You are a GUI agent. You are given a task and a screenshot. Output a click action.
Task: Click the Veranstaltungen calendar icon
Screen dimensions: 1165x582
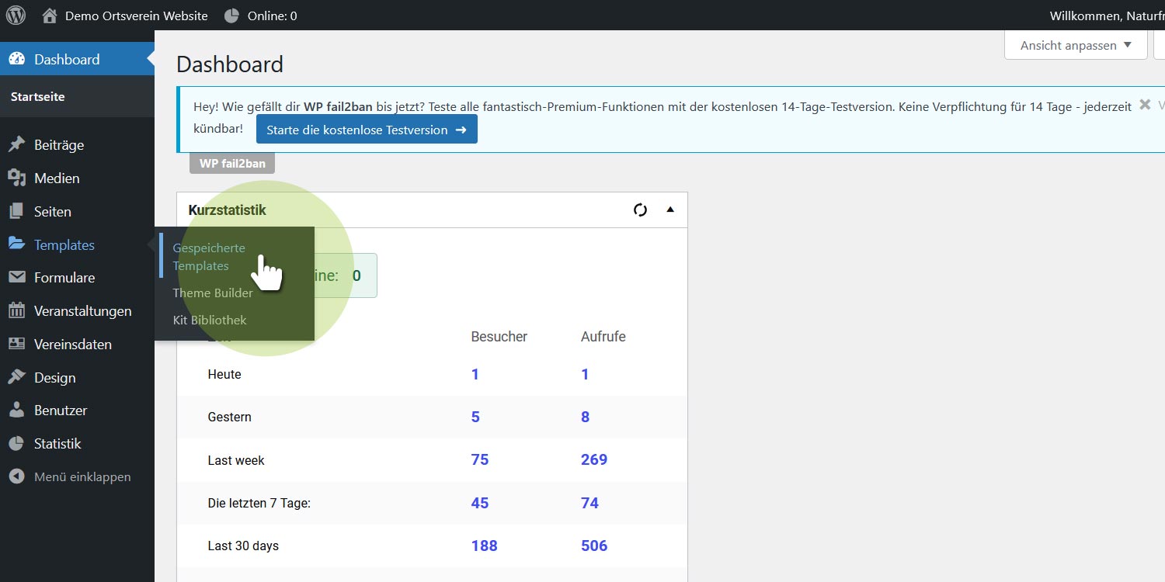coord(16,310)
